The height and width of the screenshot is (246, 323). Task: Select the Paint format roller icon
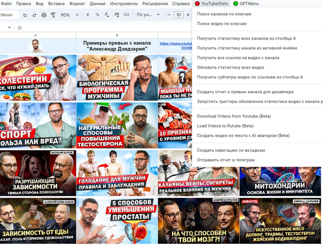click(53, 15)
